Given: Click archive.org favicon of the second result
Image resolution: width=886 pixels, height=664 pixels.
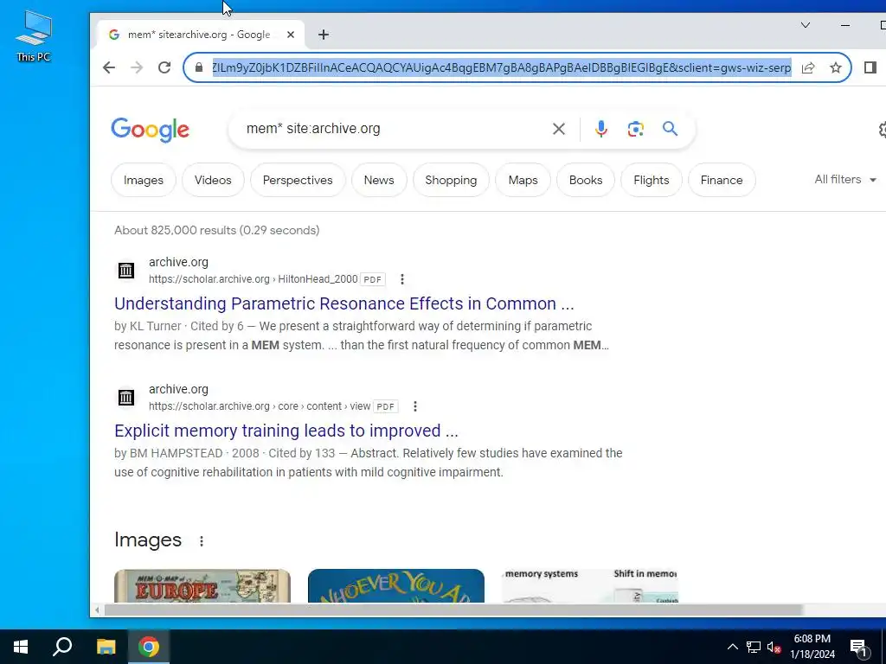Looking at the screenshot, I should [126, 398].
